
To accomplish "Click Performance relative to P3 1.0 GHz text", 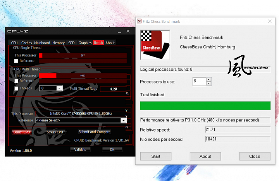I will click(200, 120).
